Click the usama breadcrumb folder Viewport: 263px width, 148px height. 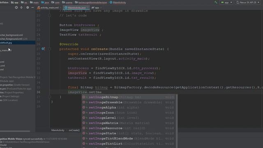(67, 2)
